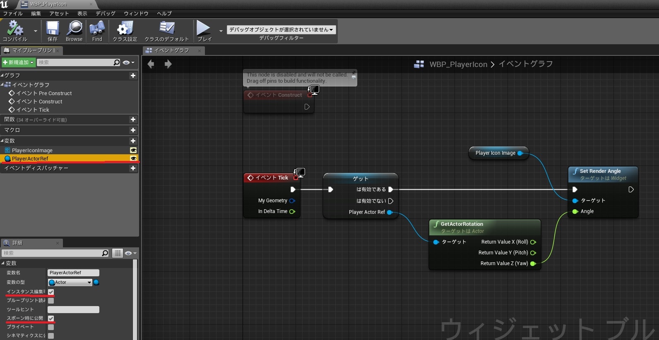Toggle PlayerIconImage visibility eye

[x=133, y=151]
